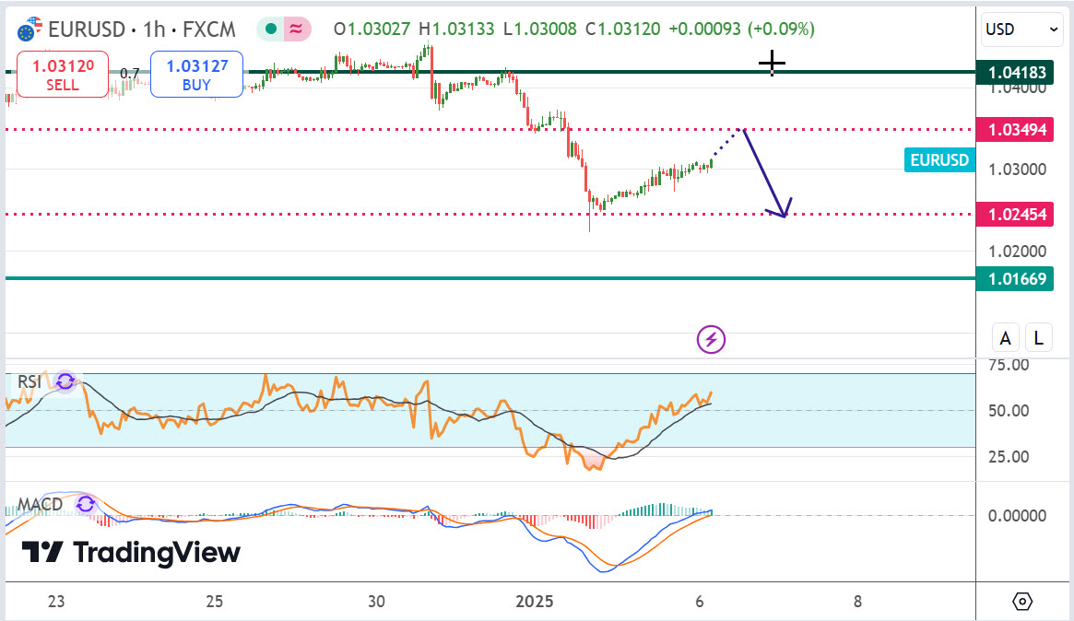Click the MACD indicator label
The image size is (1074, 621).
(40, 505)
